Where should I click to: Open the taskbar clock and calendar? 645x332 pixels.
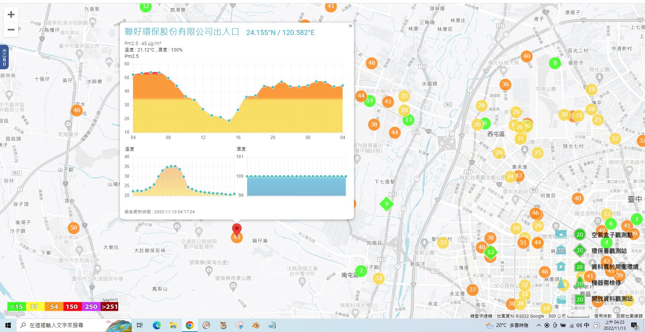614,325
